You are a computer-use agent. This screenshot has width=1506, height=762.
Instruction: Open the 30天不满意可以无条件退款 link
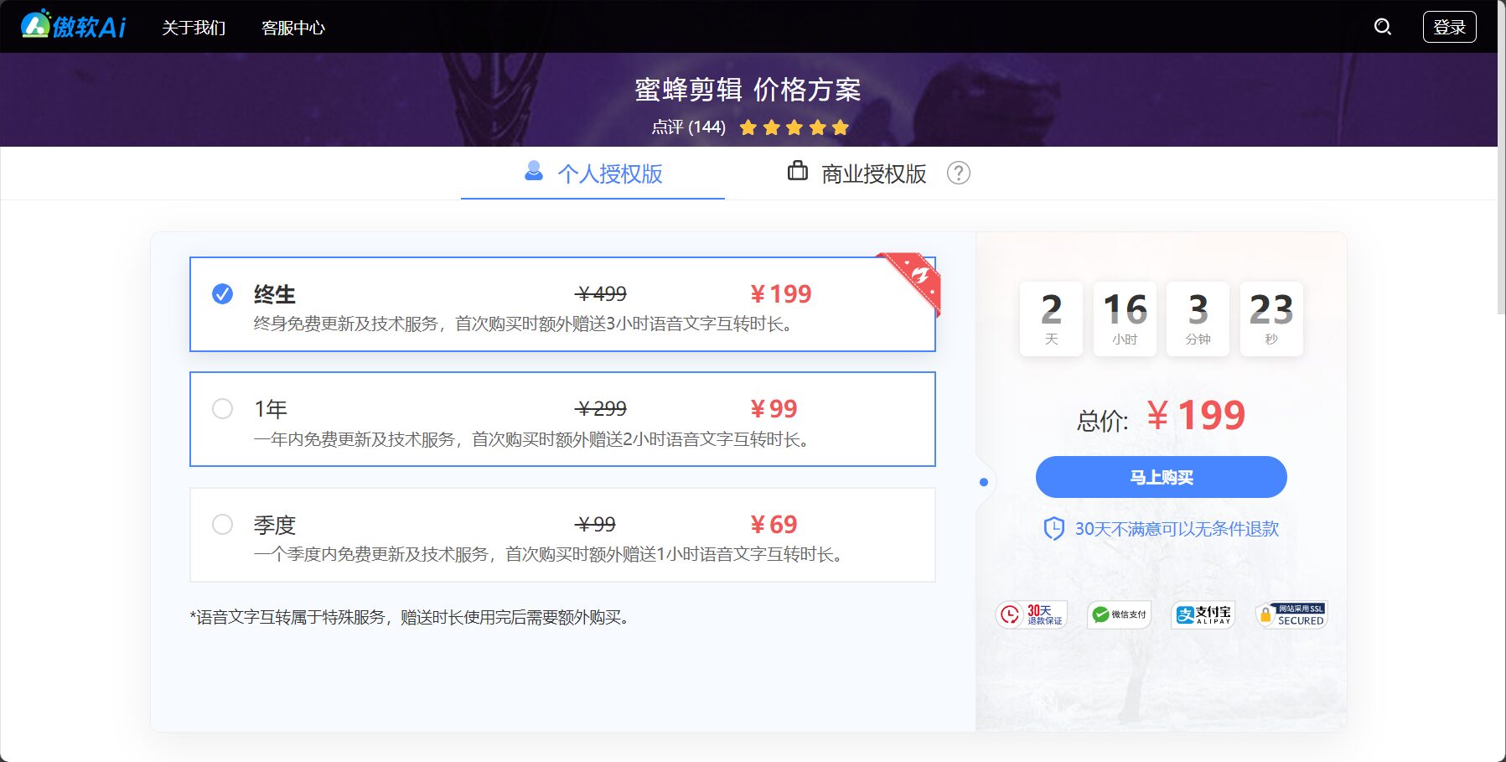tap(1177, 529)
